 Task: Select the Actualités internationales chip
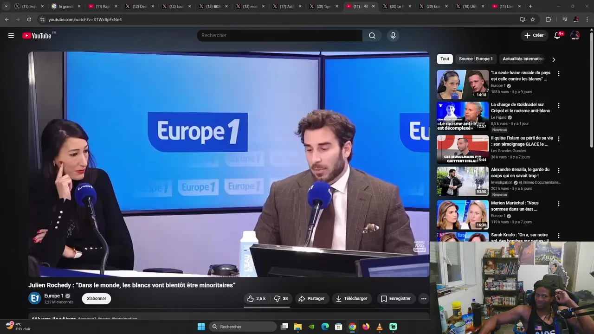pyautogui.click(x=523, y=59)
